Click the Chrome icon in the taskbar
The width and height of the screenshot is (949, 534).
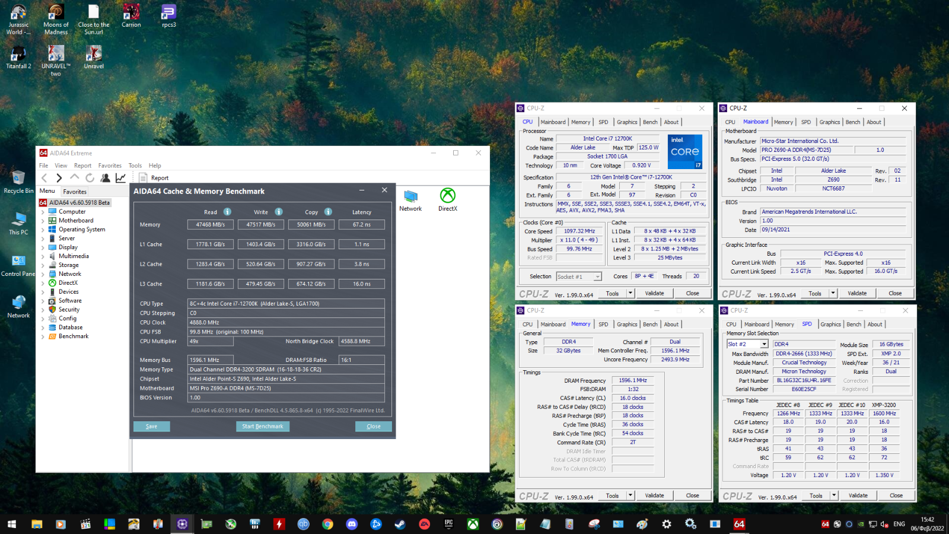(x=327, y=524)
